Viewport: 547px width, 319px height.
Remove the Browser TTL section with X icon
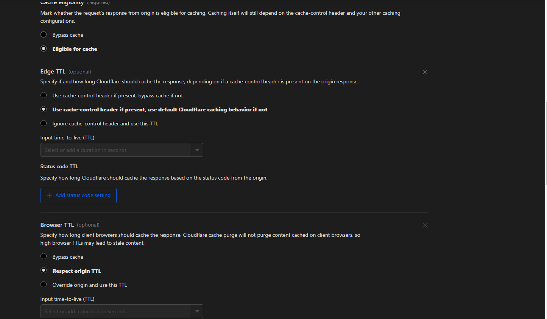tap(425, 225)
